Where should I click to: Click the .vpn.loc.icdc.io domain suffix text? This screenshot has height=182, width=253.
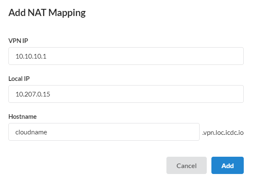point(223,132)
